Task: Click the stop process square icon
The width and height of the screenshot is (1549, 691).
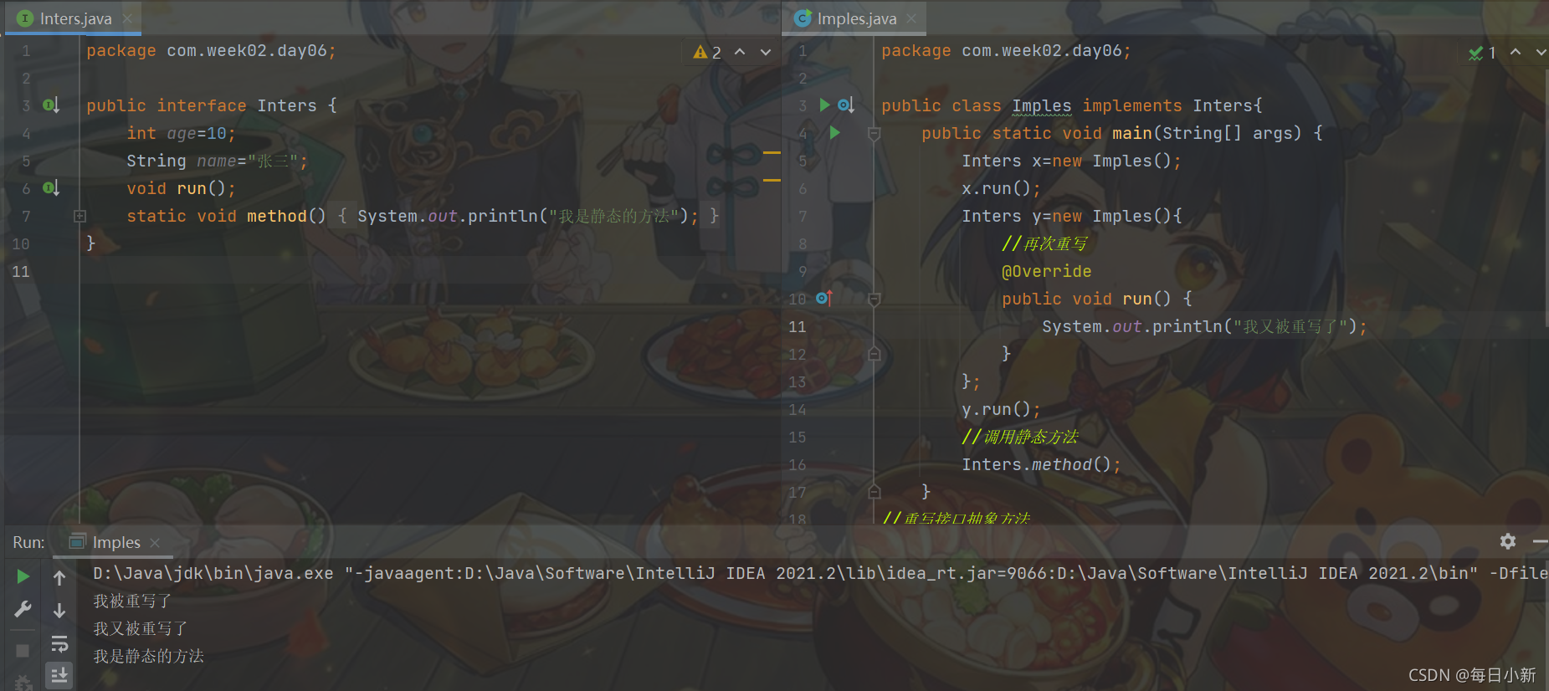Action: coord(23,651)
